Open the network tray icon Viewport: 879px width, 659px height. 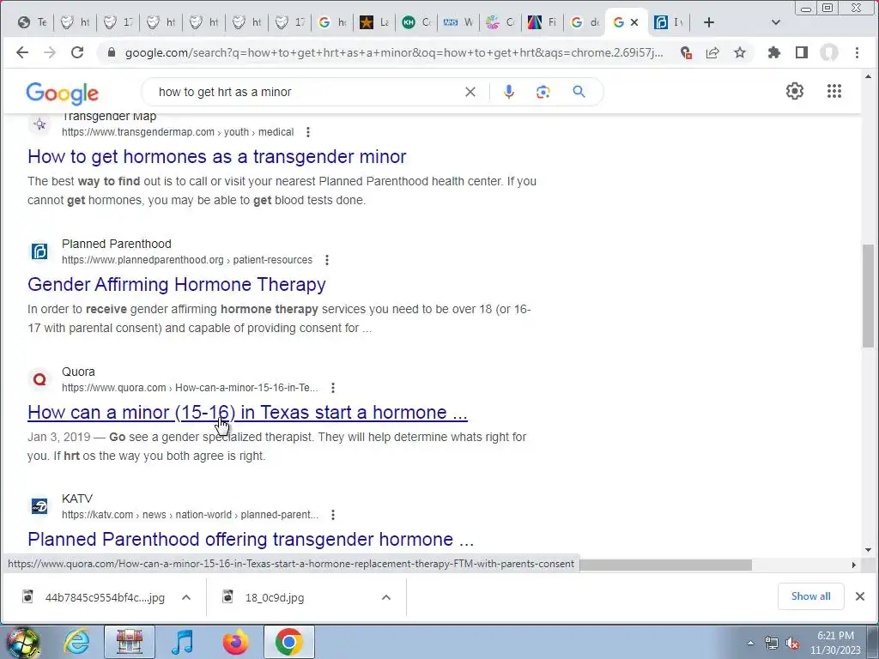tap(772, 644)
